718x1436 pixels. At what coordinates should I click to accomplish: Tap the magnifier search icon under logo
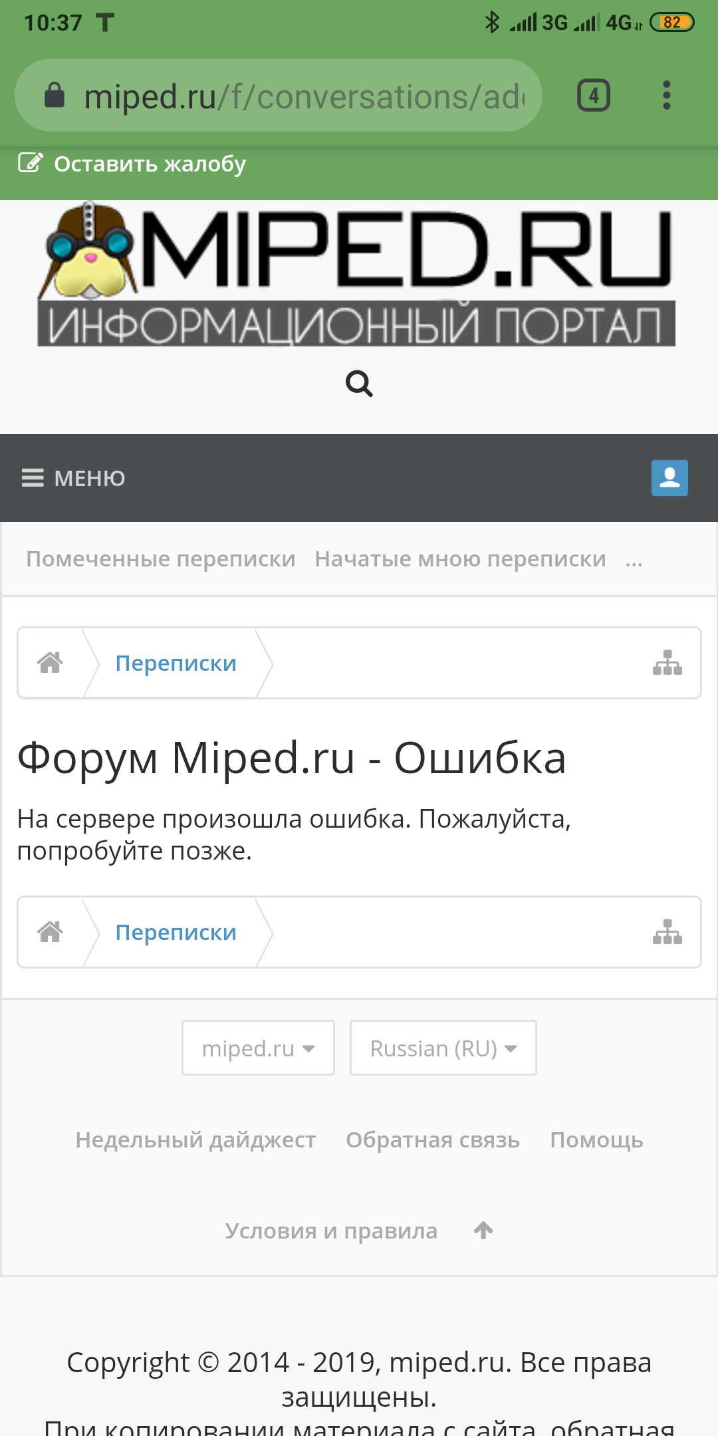tap(359, 384)
